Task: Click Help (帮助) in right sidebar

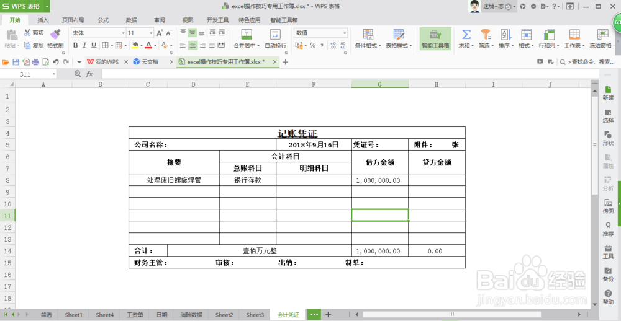Action: click(608, 297)
